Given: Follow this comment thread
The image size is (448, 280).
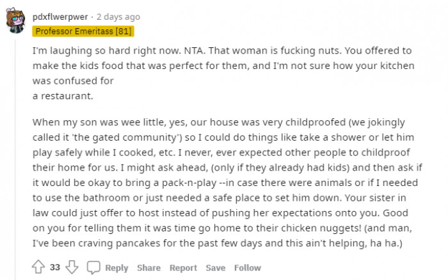Looking at the screenshot, I should coord(248,268).
